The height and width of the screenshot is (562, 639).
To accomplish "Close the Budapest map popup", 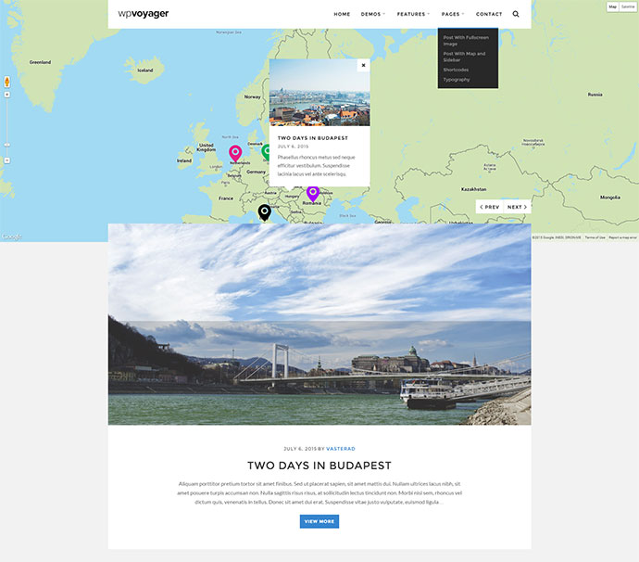I will (363, 65).
